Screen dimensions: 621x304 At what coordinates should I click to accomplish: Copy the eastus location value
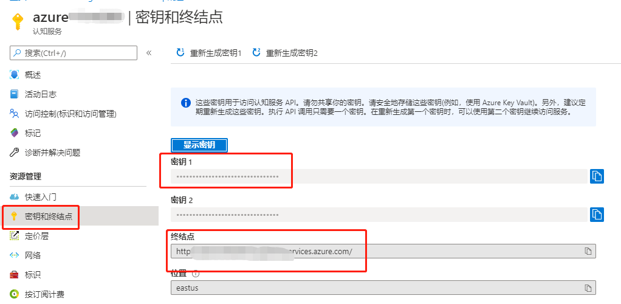(x=588, y=288)
